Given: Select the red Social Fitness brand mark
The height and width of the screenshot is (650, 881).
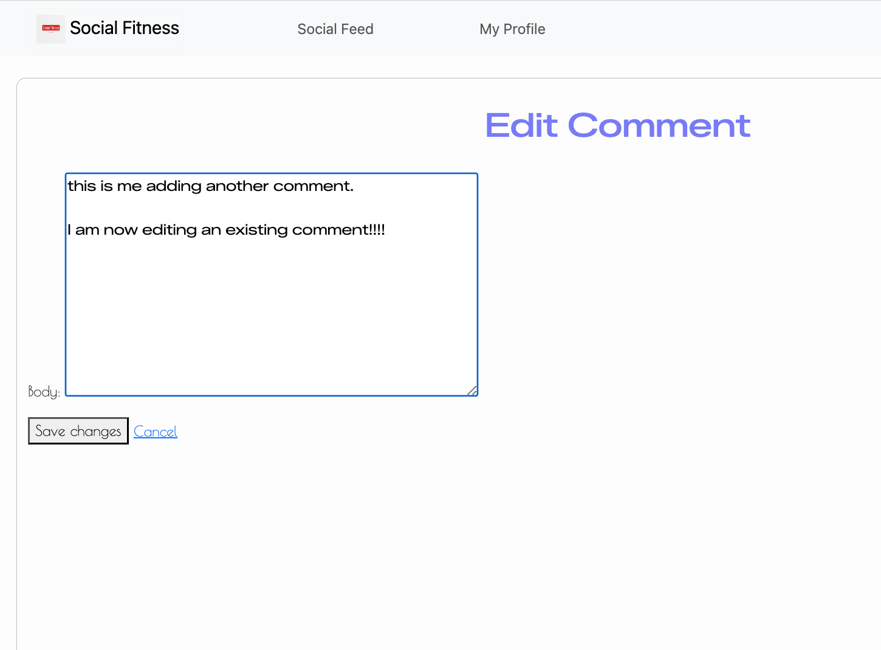Looking at the screenshot, I should click(x=51, y=28).
